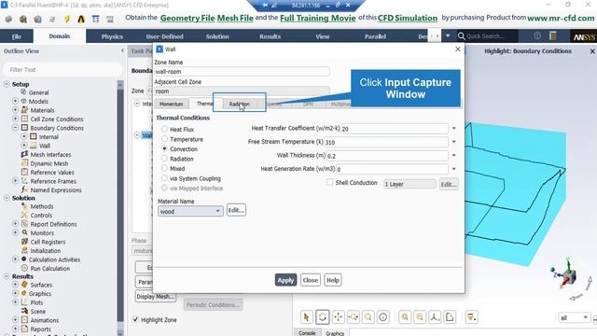This screenshot has height=336, width=597.
Task: Toggle the Highlight Zone checkbox
Action: 135,319
